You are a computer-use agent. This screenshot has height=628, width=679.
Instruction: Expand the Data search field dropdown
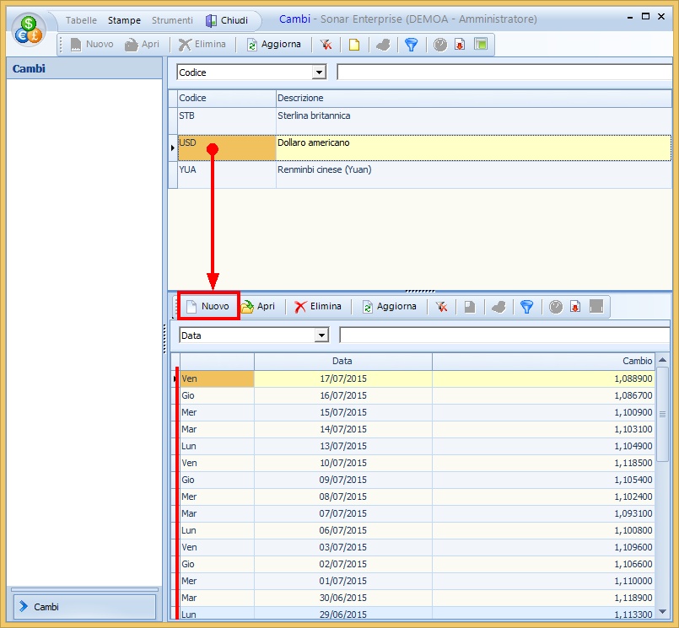point(321,335)
